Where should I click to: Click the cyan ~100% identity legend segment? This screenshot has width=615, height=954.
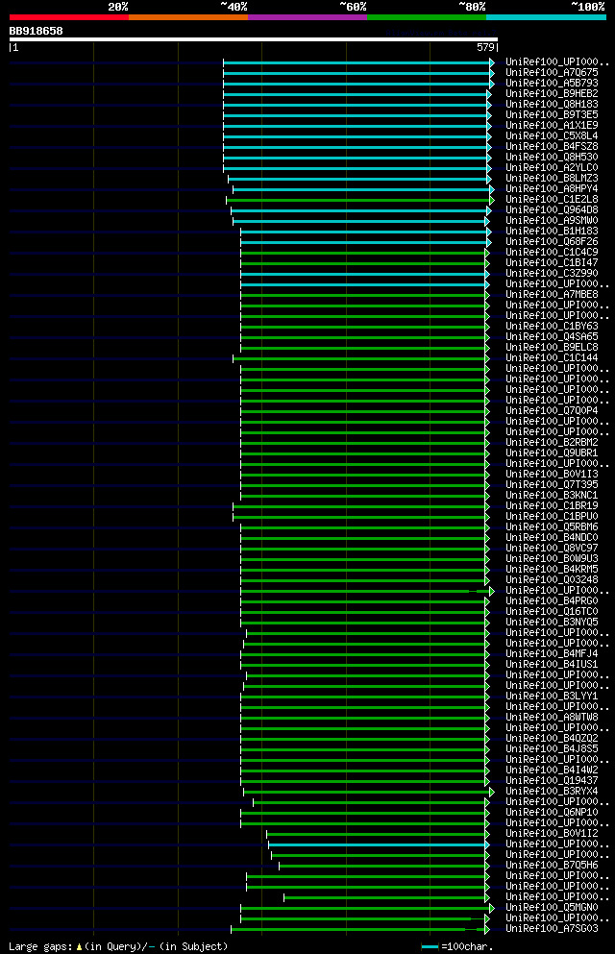(546, 17)
